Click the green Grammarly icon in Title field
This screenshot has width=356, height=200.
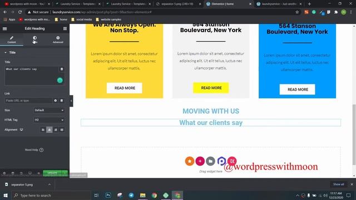[60, 80]
